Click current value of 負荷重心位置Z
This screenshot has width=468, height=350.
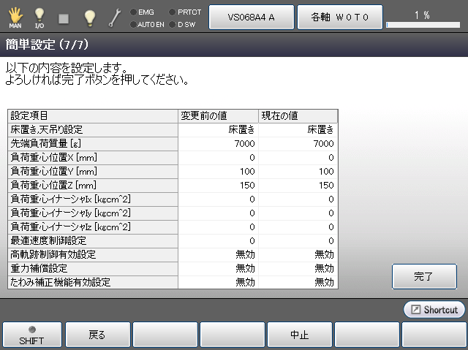coord(298,185)
